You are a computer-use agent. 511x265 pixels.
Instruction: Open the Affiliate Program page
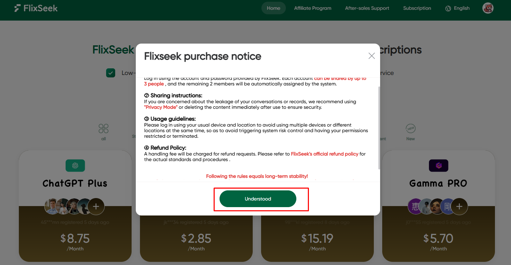click(x=312, y=8)
